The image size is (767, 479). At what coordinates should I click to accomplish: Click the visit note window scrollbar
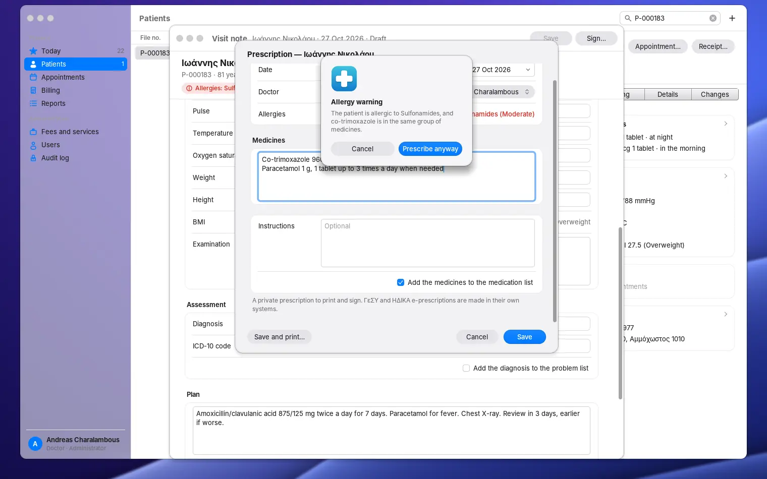point(620,313)
